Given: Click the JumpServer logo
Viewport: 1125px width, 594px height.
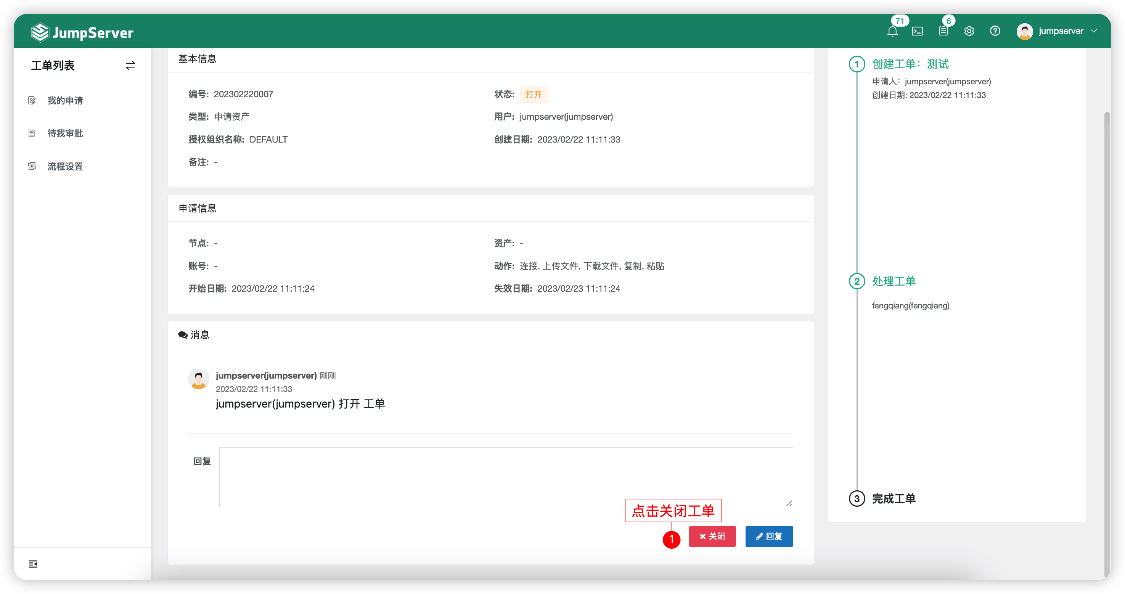Looking at the screenshot, I should [x=82, y=32].
